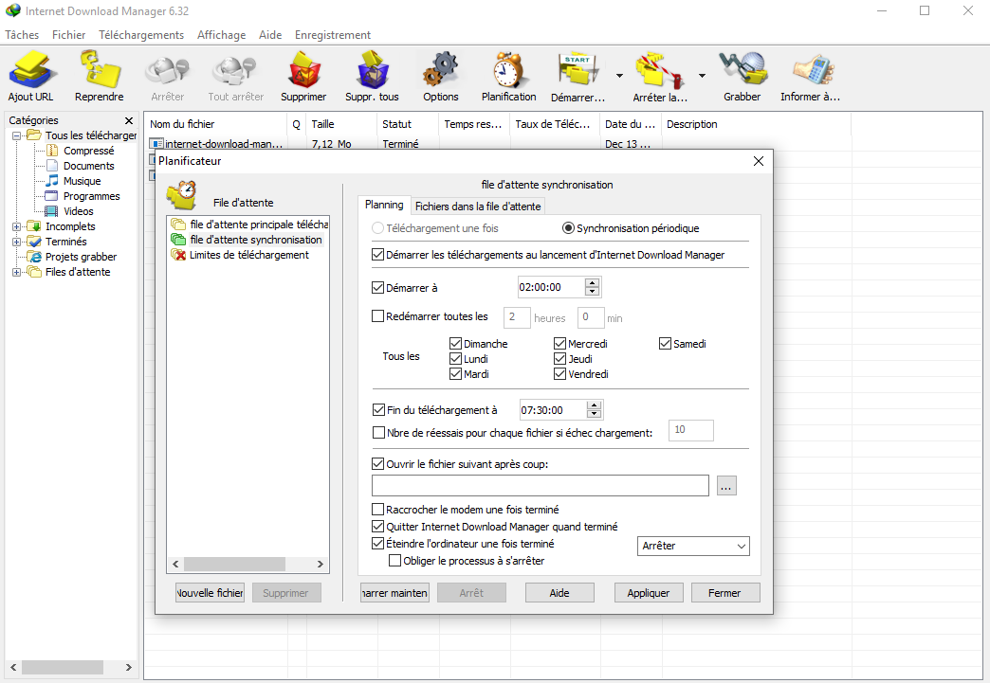Click the Supprimer toolbar icon
This screenshot has width=990, height=683.
303,70
